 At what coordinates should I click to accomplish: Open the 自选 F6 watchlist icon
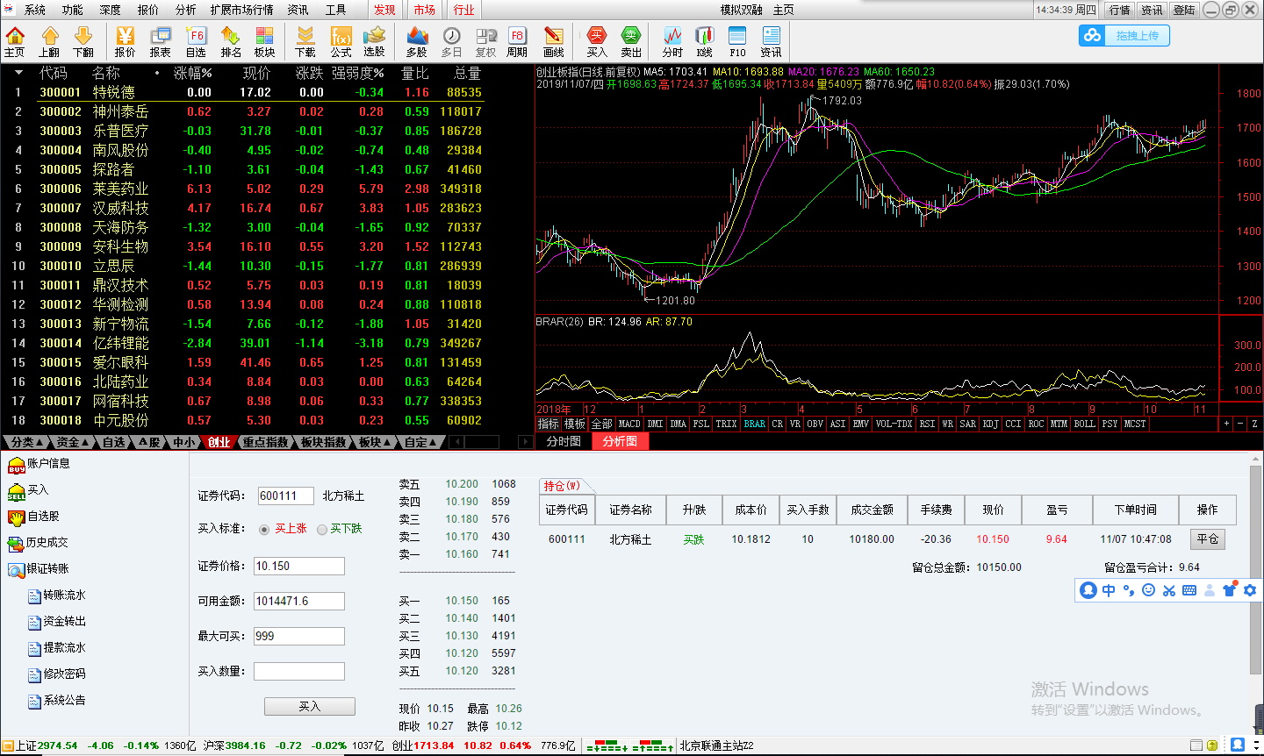coord(196,41)
